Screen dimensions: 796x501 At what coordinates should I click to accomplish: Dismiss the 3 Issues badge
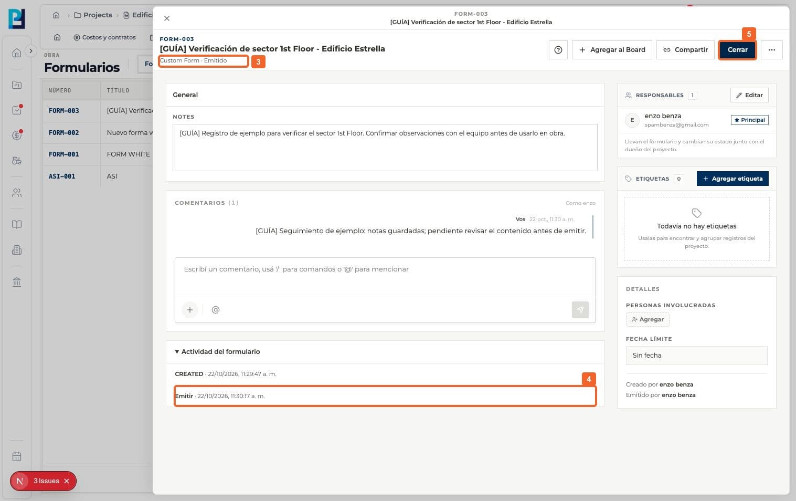pos(67,481)
